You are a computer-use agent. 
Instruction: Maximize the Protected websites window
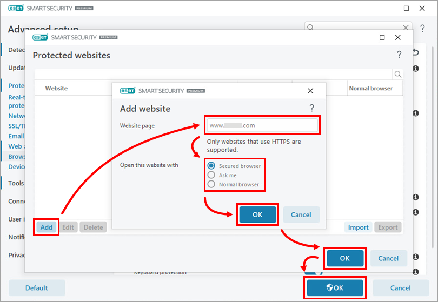coord(382,37)
